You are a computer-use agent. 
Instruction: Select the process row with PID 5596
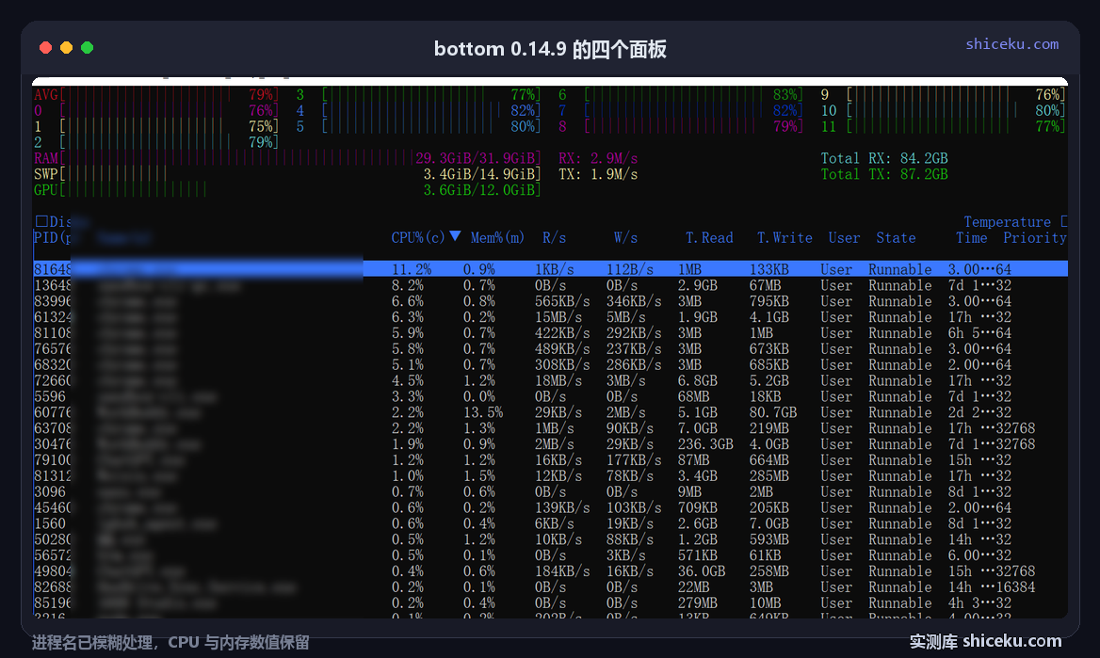pos(550,396)
